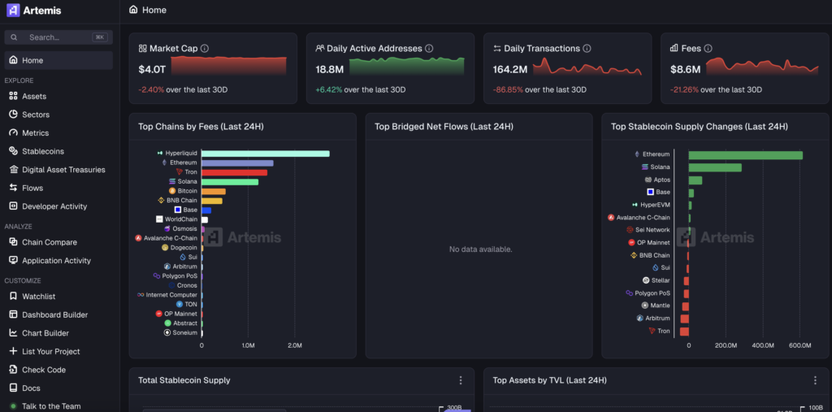832x412 pixels.
Task: Click the Assets grid icon in sidebar
Action: (x=13, y=97)
